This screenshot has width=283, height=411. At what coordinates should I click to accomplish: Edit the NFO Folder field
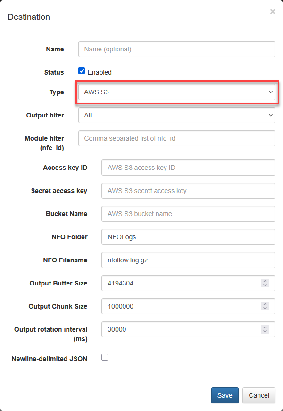pos(188,237)
